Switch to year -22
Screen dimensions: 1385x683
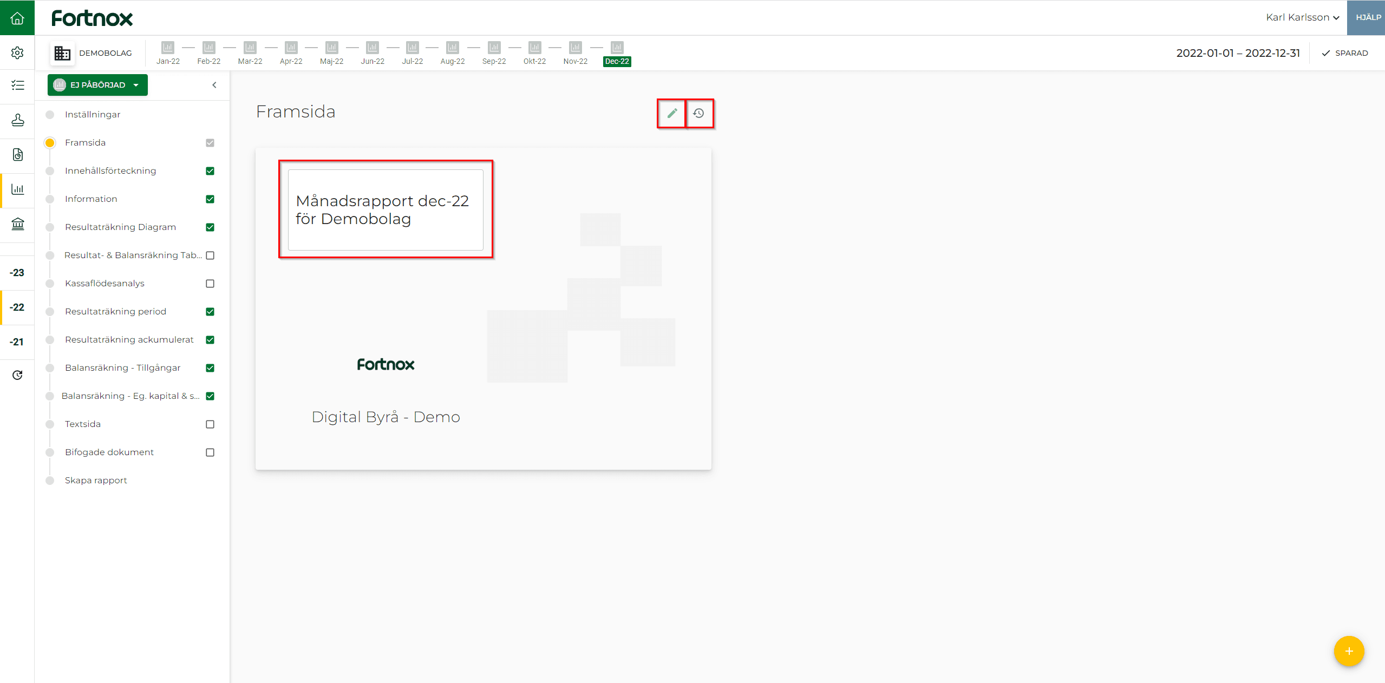(x=17, y=307)
